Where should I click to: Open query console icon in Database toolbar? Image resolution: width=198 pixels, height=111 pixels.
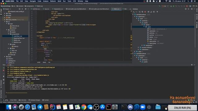click(154, 12)
